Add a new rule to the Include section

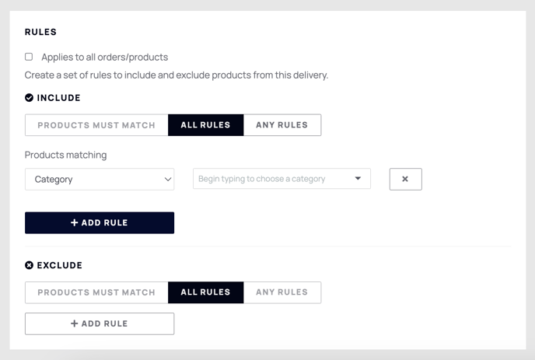pos(100,223)
